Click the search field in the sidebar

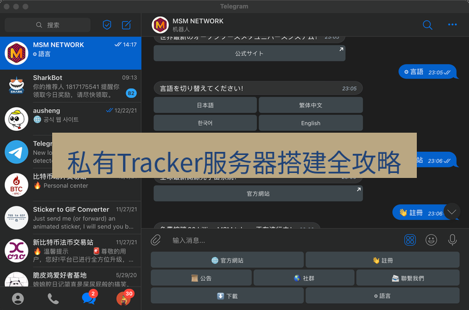click(48, 25)
